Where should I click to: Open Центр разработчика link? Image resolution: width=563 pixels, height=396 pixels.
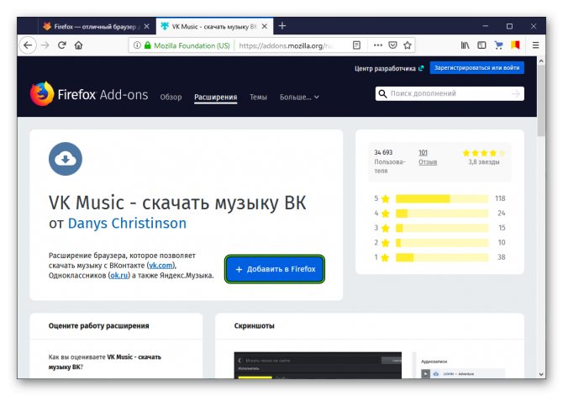coord(389,68)
